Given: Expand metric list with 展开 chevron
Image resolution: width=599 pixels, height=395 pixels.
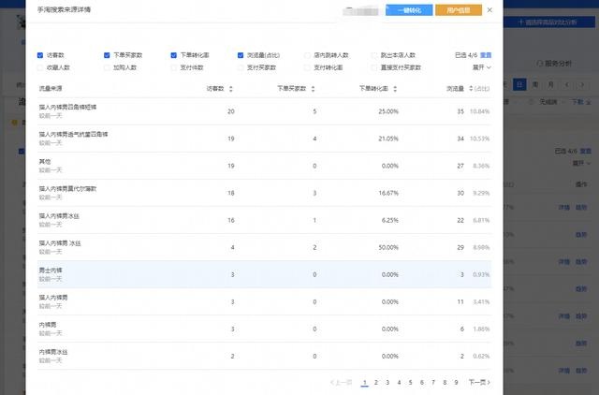Looking at the screenshot, I should [x=482, y=67].
